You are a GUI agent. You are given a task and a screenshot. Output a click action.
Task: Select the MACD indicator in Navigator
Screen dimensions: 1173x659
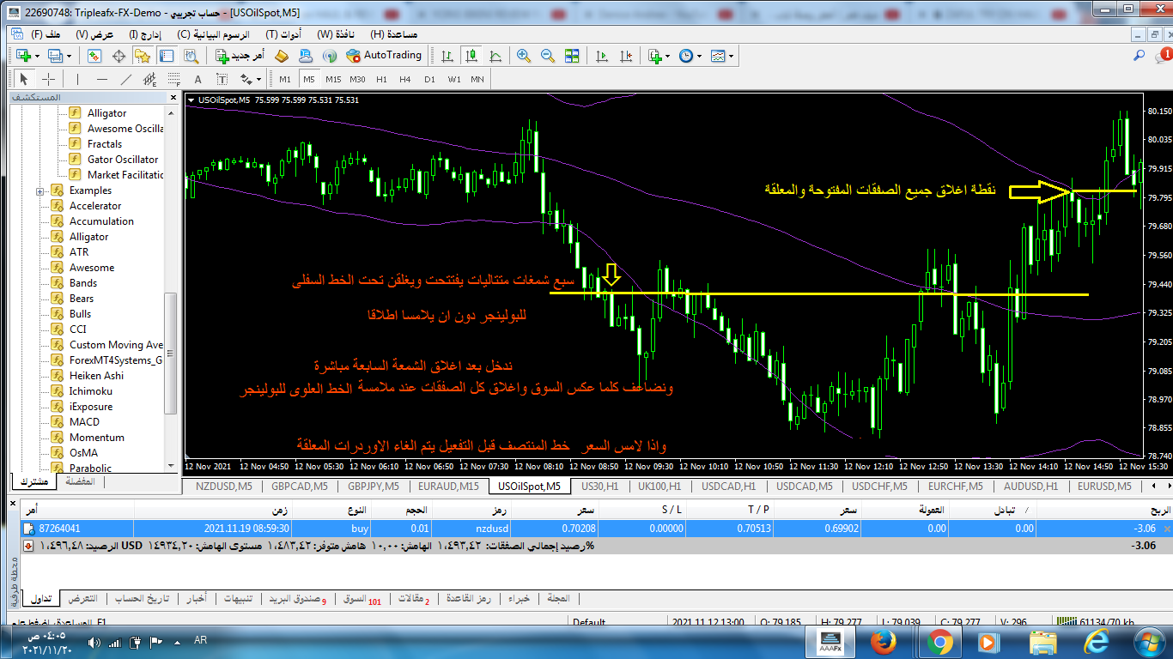pyautogui.click(x=84, y=422)
